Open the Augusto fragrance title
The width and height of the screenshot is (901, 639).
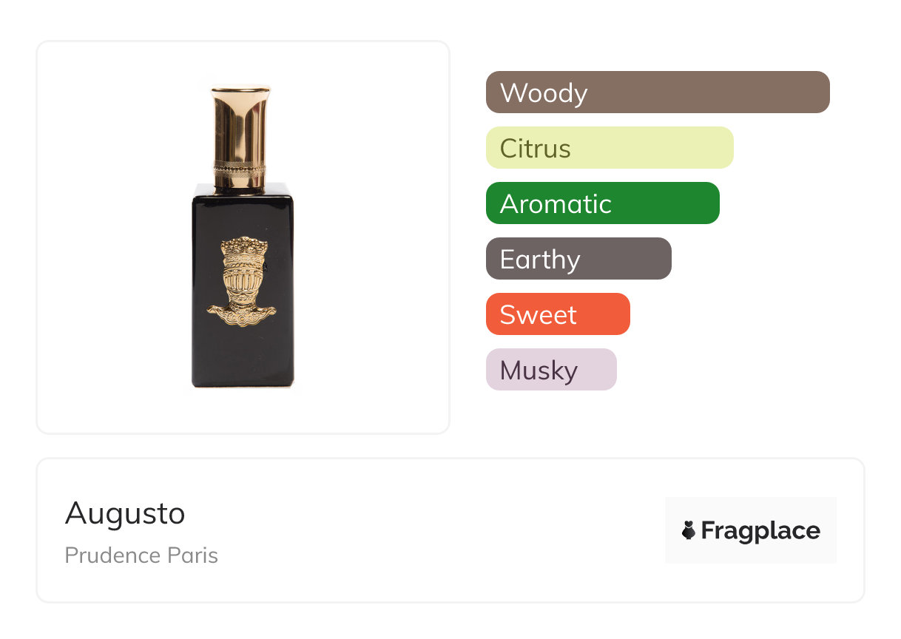pos(125,513)
